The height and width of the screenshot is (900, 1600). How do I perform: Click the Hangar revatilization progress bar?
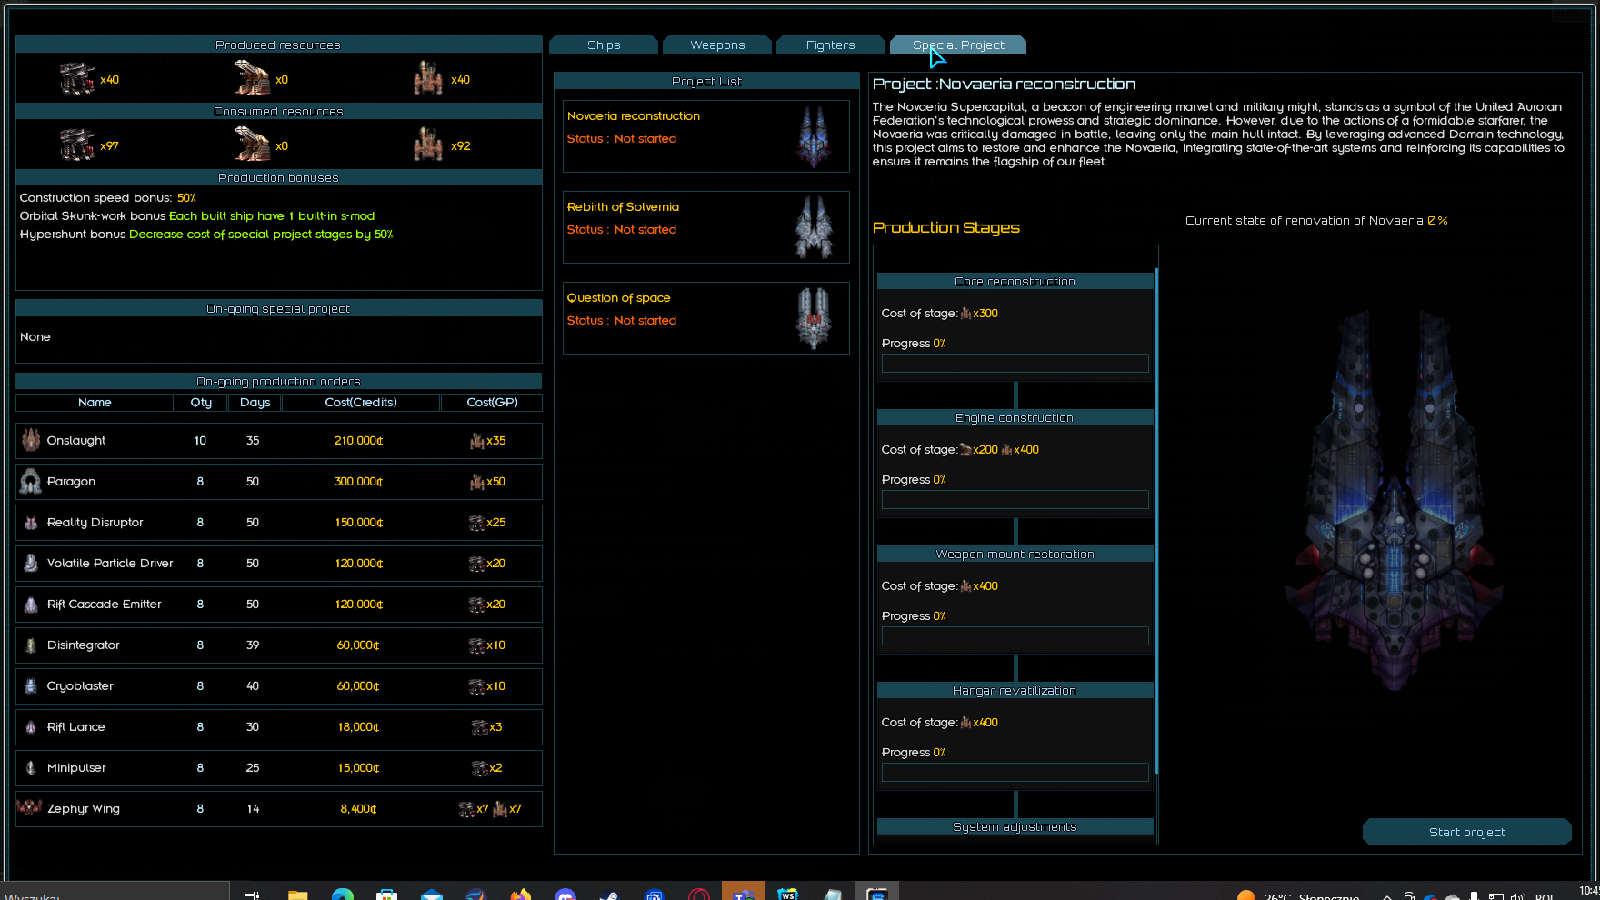pyautogui.click(x=1015, y=773)
